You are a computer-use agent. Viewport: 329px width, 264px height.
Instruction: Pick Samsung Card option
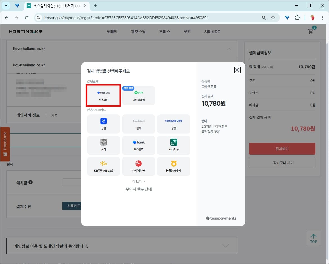[x=173, y=124]
